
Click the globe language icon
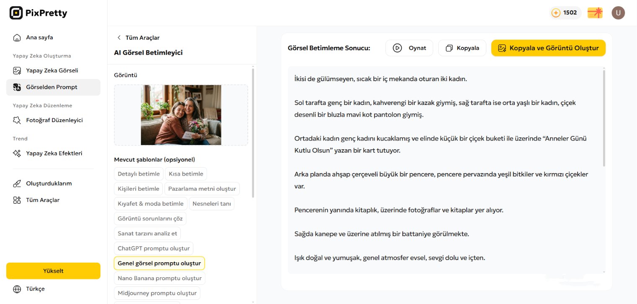(x=17, y=289)
